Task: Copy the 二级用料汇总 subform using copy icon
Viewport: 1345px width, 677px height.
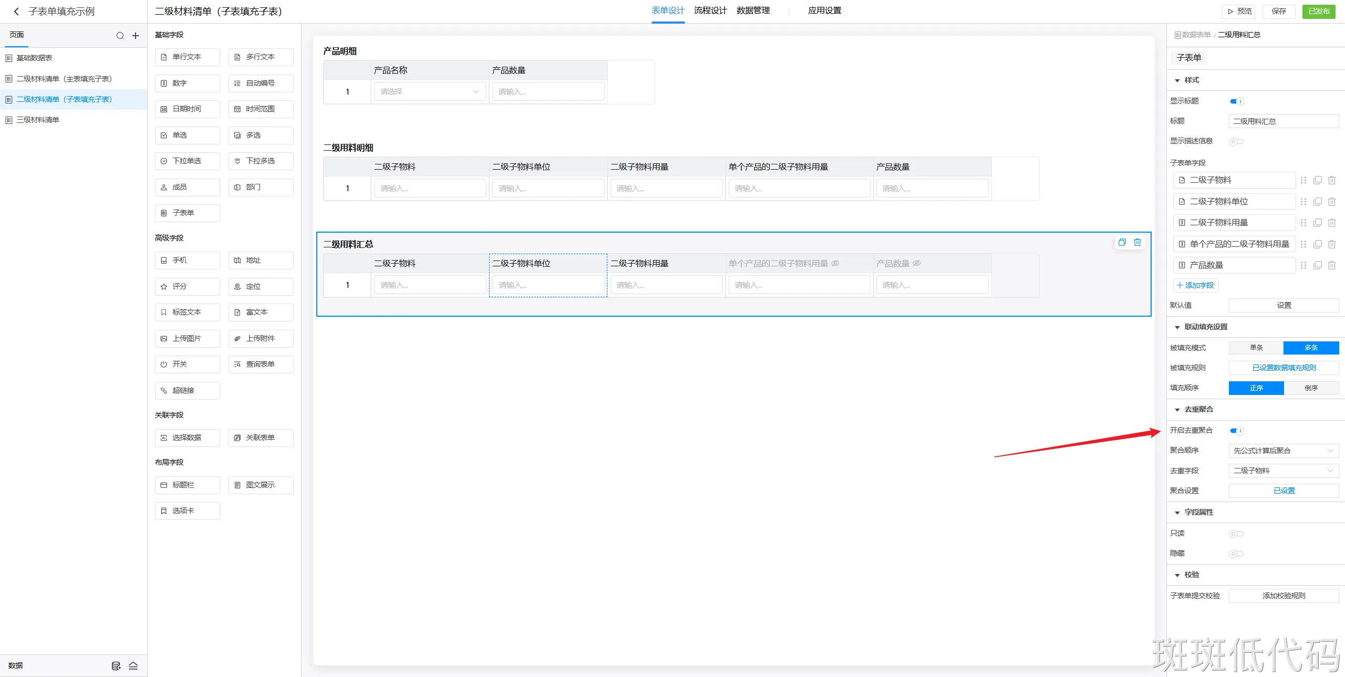Action: 1122,242
